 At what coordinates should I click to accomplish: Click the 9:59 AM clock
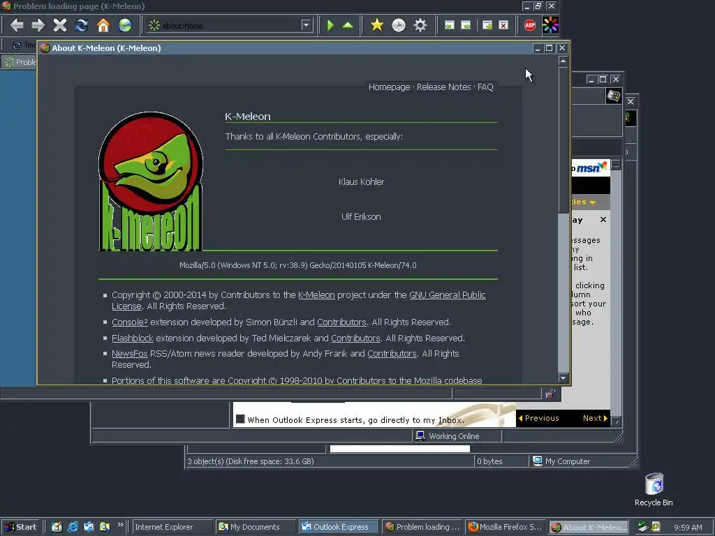pyautogui.click(x=688, y=528)
